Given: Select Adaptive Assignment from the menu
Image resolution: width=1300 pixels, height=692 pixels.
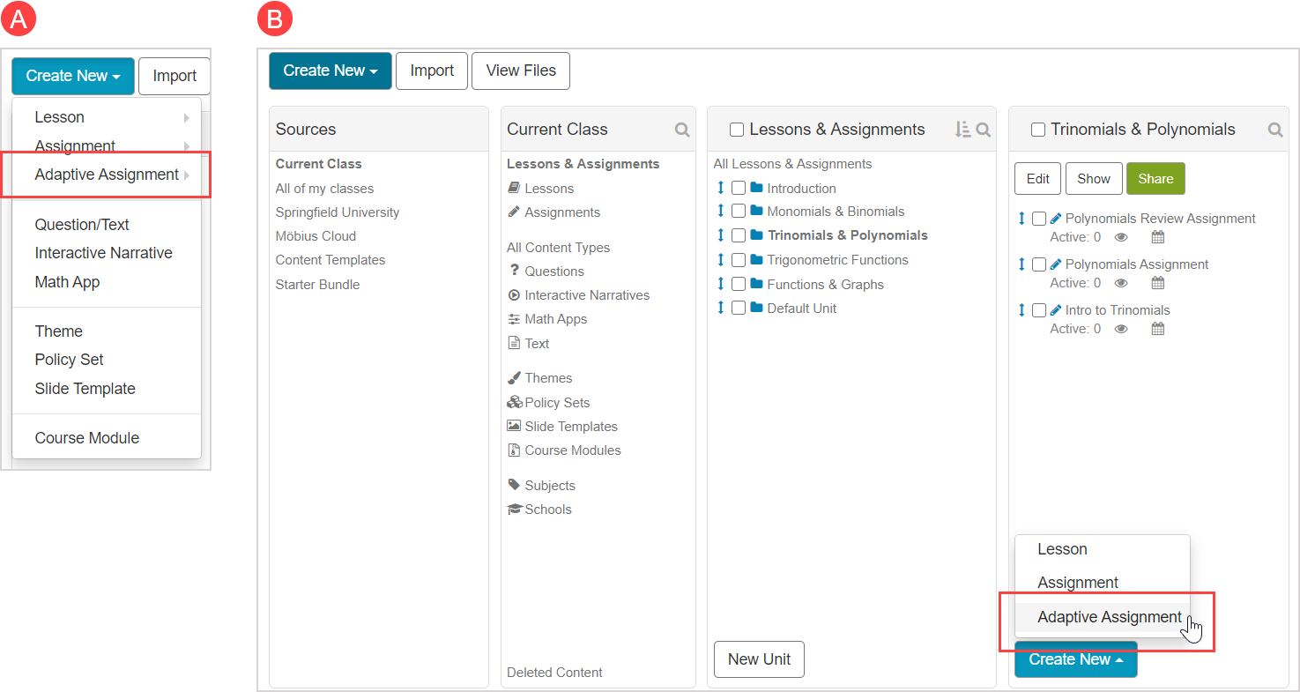Looking at the screenshot, I should pos(1110,616).
